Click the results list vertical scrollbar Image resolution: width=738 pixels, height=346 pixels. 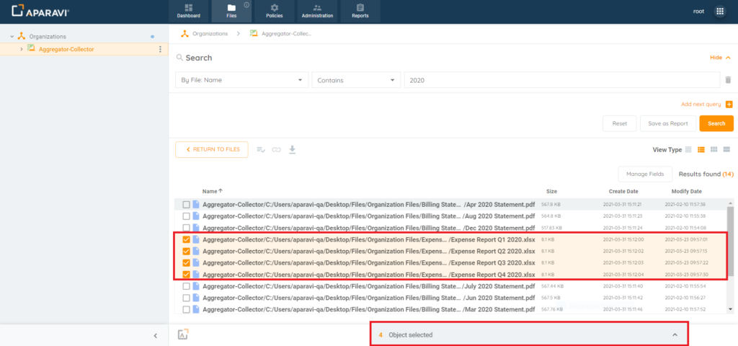[x=731, y=240]
